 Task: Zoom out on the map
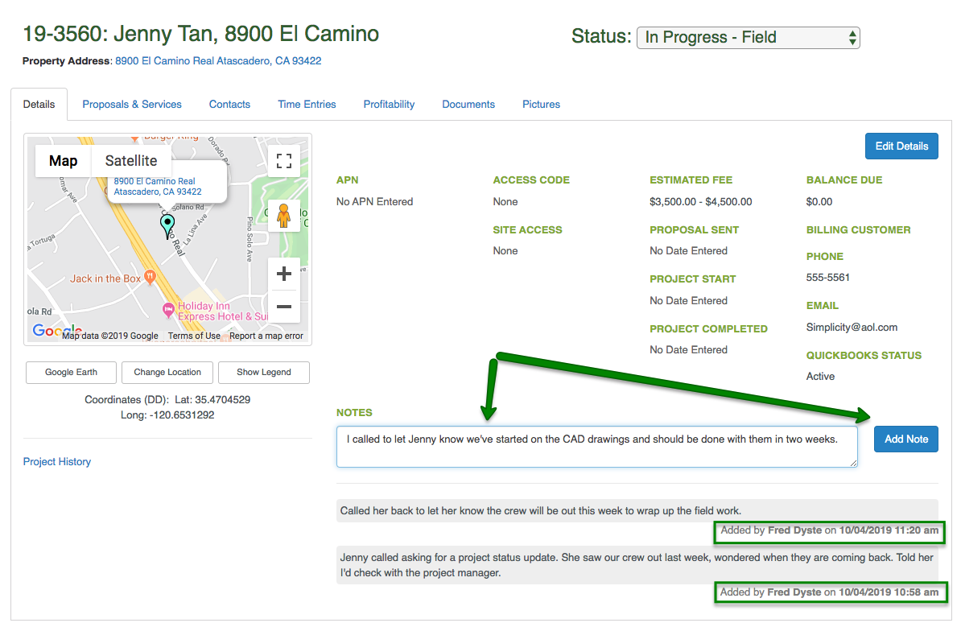(x=284, y=307)
